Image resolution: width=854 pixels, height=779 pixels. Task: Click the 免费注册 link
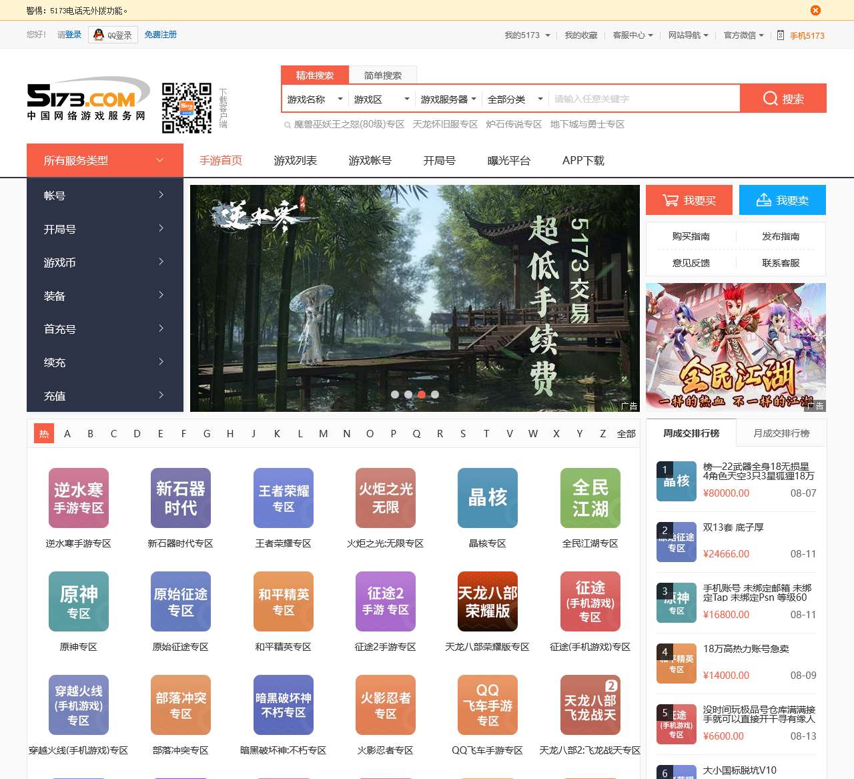point(161,35)
